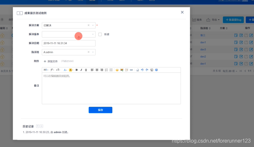The height and width of the screenshot is (147, 254).
Task: Align remark text to the right
Action: [x=102, y=70]
